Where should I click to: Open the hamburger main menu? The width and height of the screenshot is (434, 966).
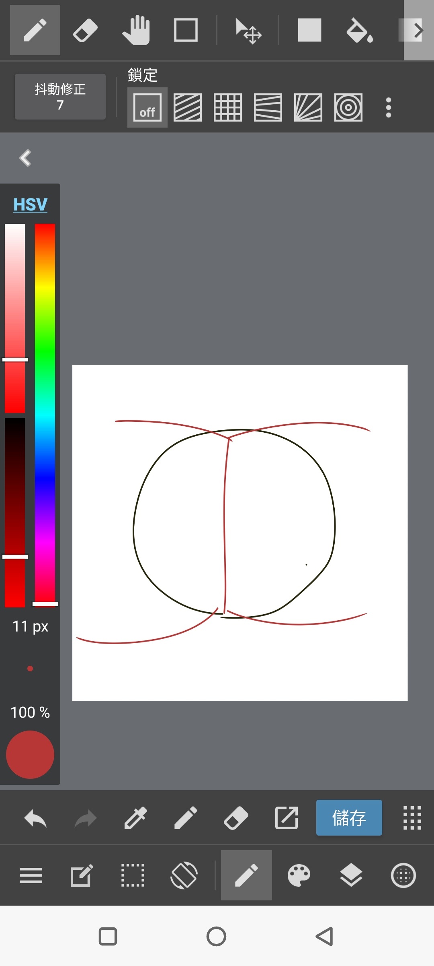click(31, 875)
